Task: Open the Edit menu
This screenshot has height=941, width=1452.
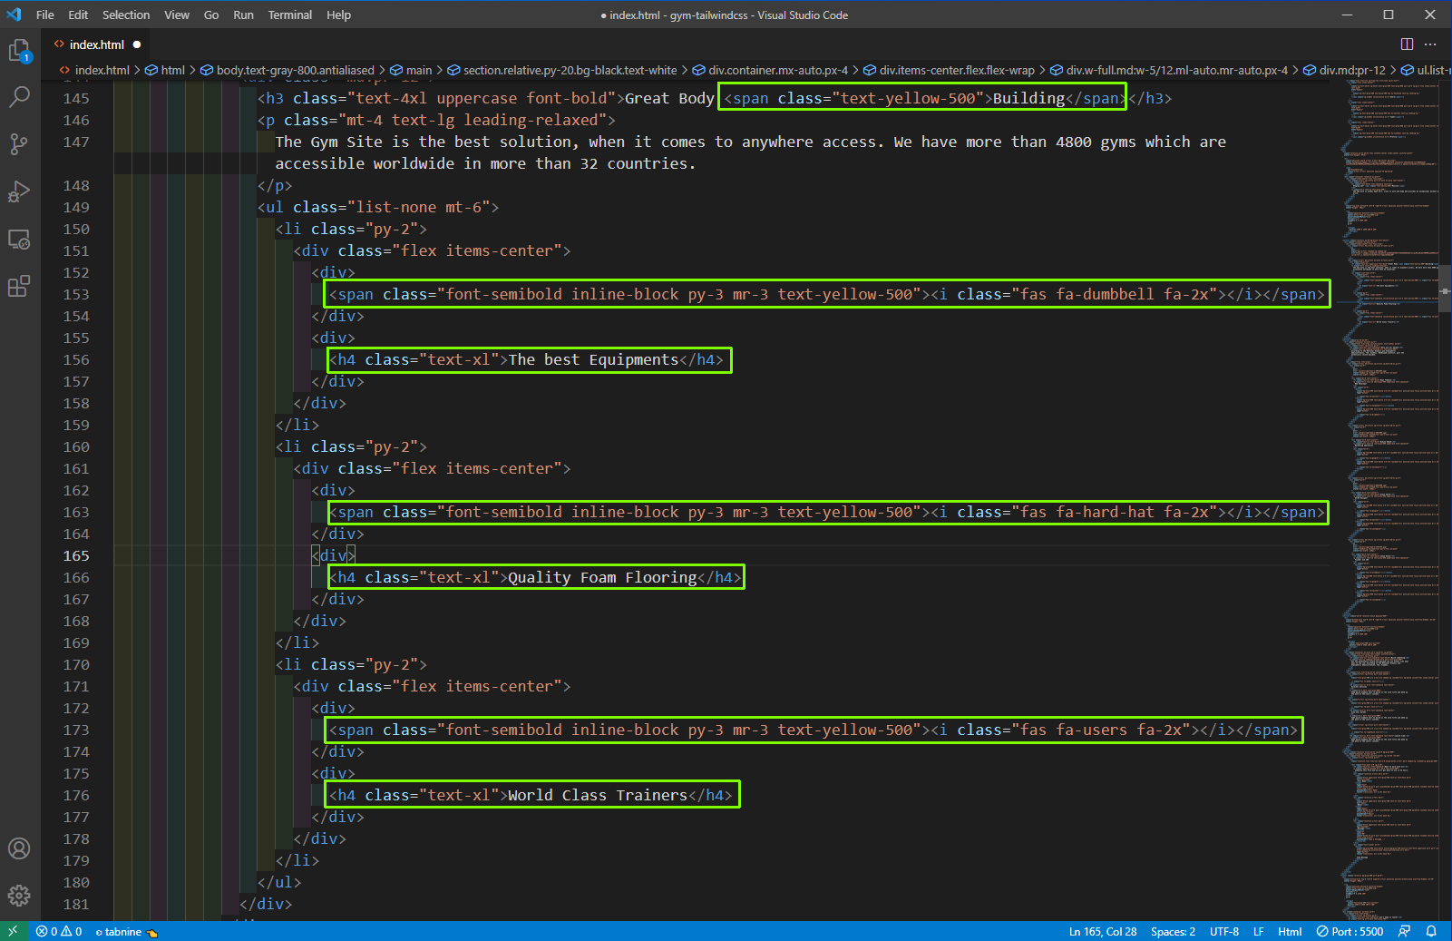Action: [x=78, y=15]
